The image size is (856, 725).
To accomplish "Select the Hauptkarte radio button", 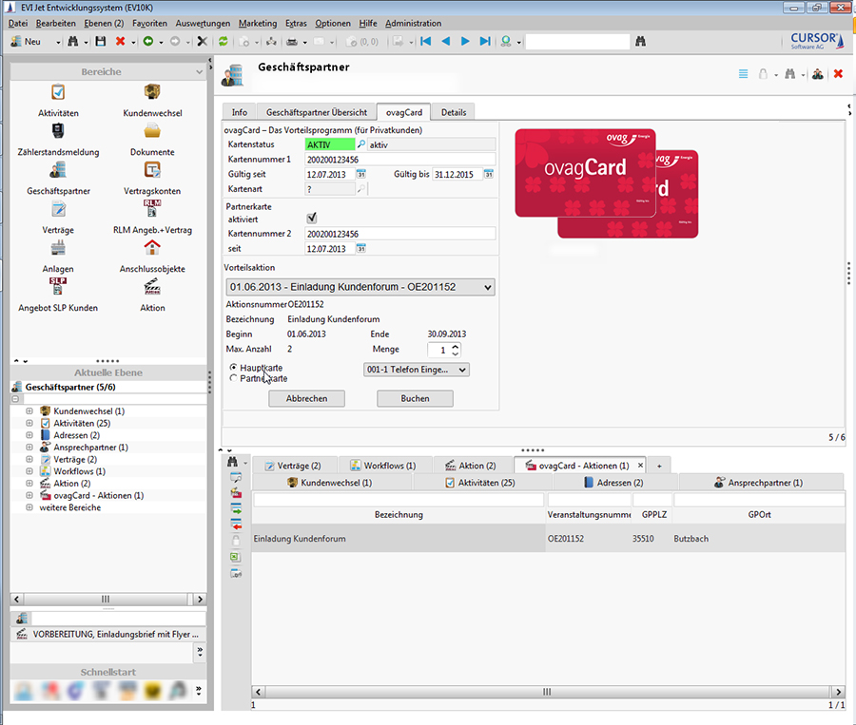I will pos(234,367).
